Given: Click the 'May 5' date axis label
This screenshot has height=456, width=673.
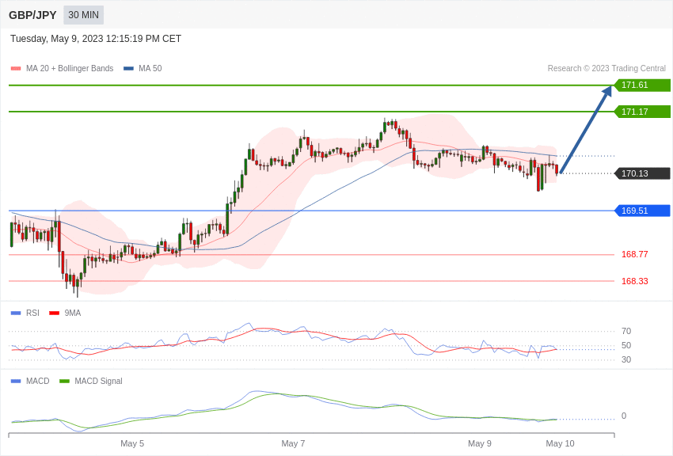Looking at the screenshot, I should [x=132, y=443].
